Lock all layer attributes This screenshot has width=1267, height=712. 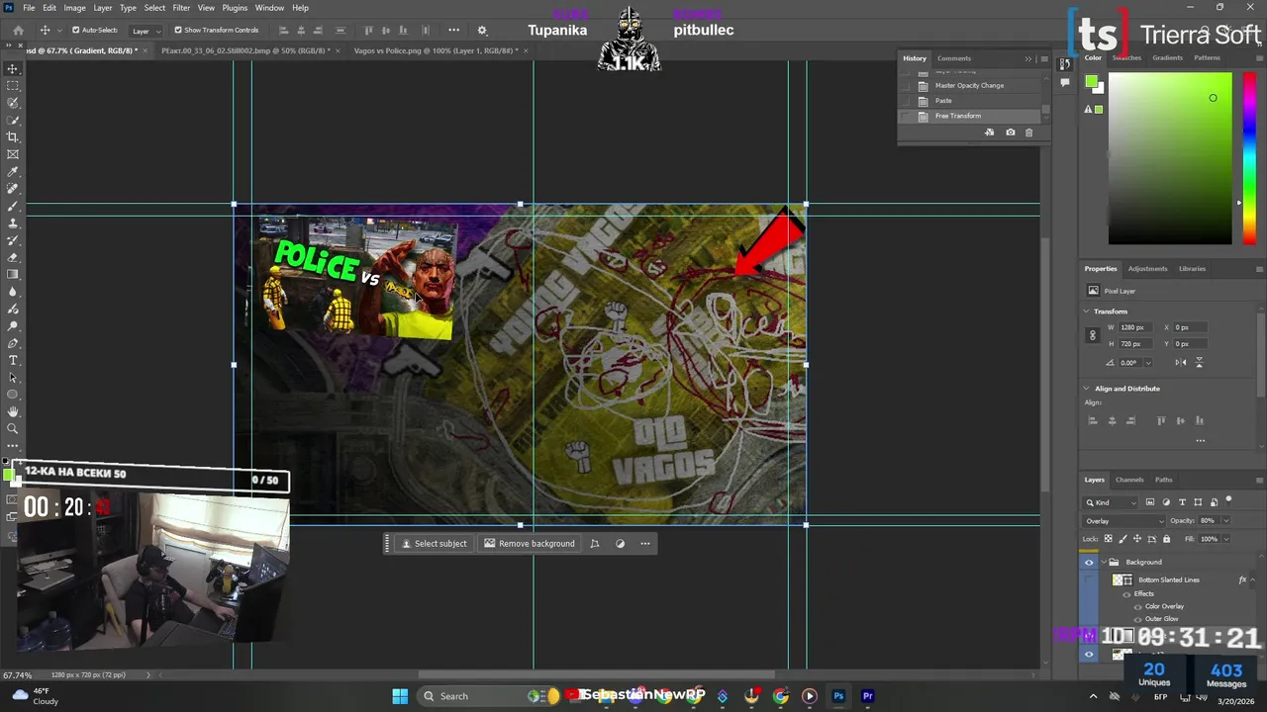pos(1166,539)
